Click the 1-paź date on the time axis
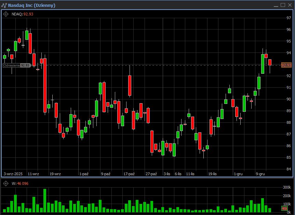Image resolution: width=295 pixels, height=215 pixels. pyautogui.click(x=84, y=174)
